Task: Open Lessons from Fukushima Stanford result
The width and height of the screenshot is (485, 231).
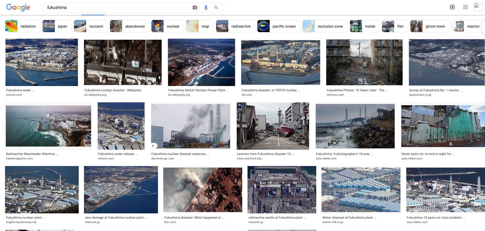Action: coord(265,154)
